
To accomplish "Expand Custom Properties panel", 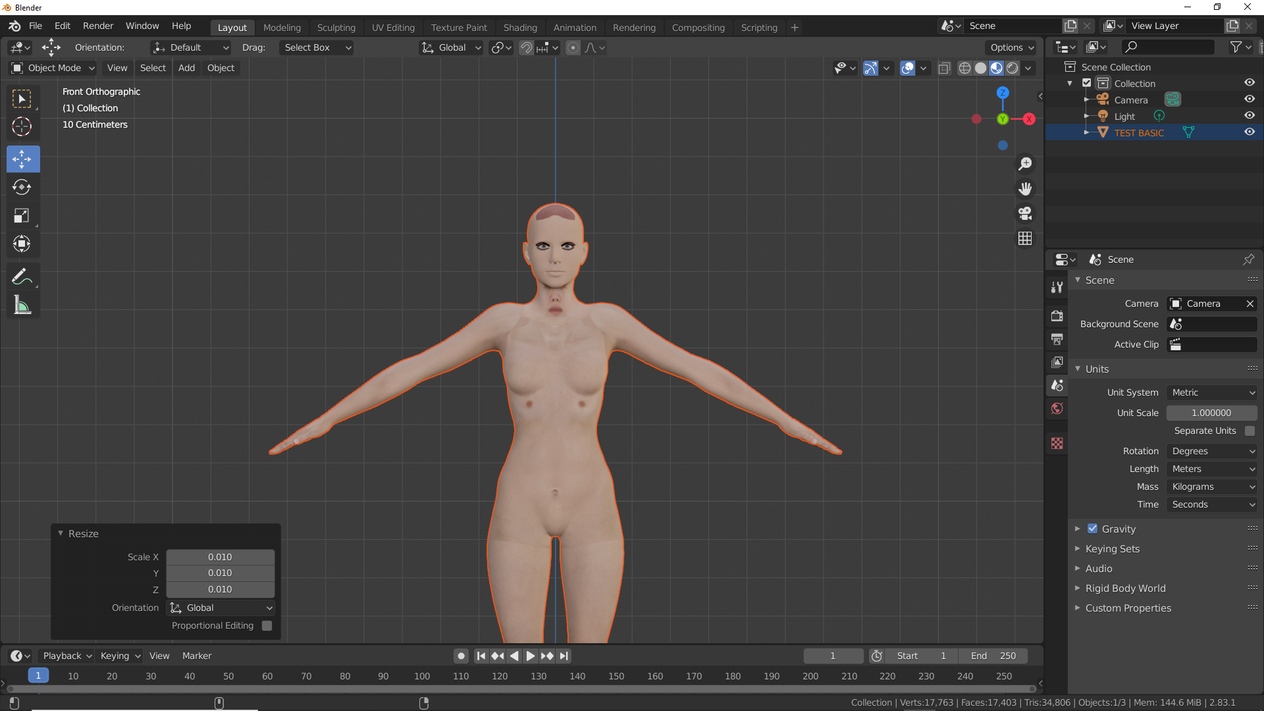I will [1128, 608].
